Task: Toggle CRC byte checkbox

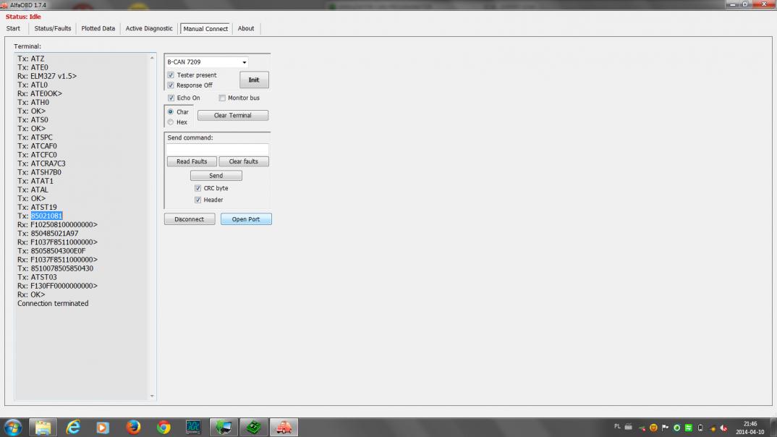Action: click(x=198, y=188)
